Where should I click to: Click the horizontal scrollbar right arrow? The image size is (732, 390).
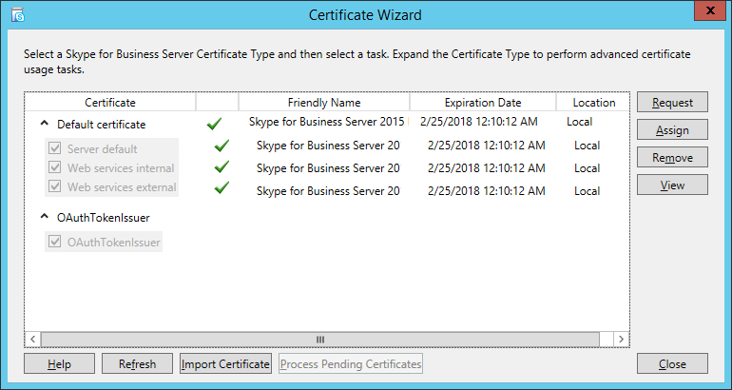(621, 339)
